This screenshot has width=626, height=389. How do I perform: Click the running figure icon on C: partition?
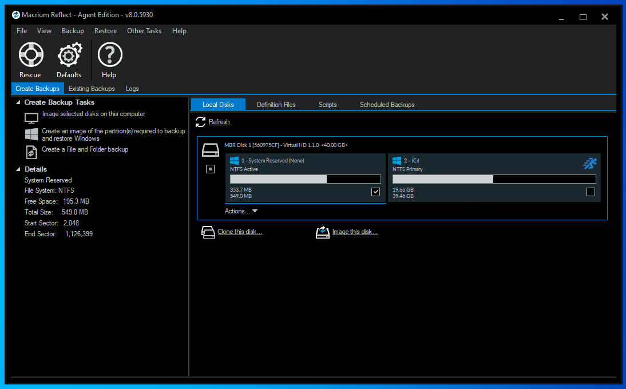(589, 164)
